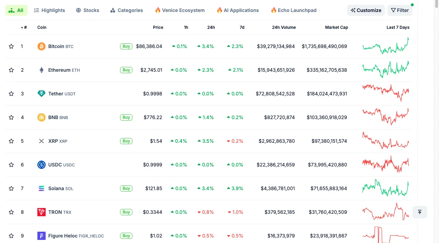Open Ethereum's 7-day sparkline chart

click(x=385, y=69)
